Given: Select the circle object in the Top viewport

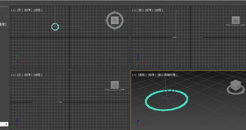Looking at the screenshot, I should 55,27.
